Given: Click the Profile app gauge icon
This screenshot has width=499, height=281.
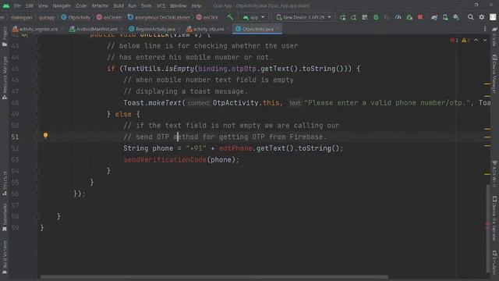Looking at the screenshot, I should [398, 17].
